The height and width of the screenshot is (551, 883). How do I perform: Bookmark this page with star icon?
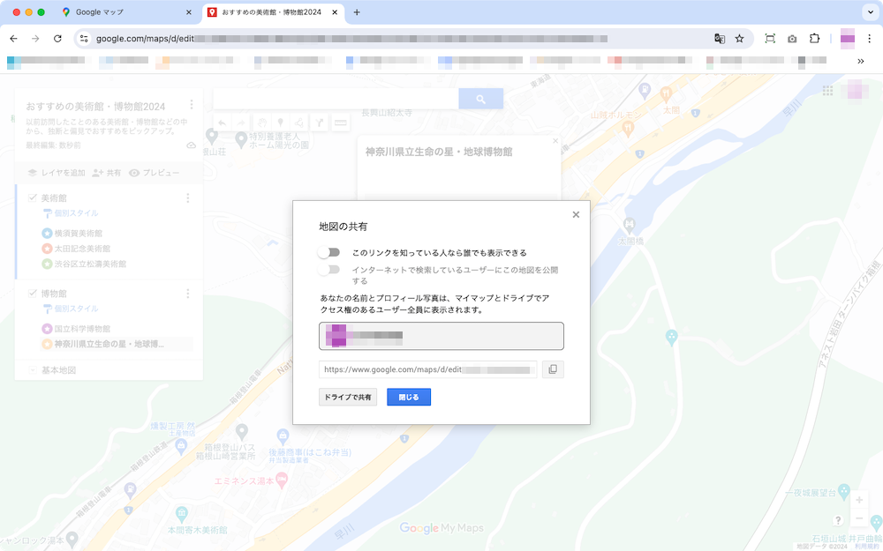[739, 38]
